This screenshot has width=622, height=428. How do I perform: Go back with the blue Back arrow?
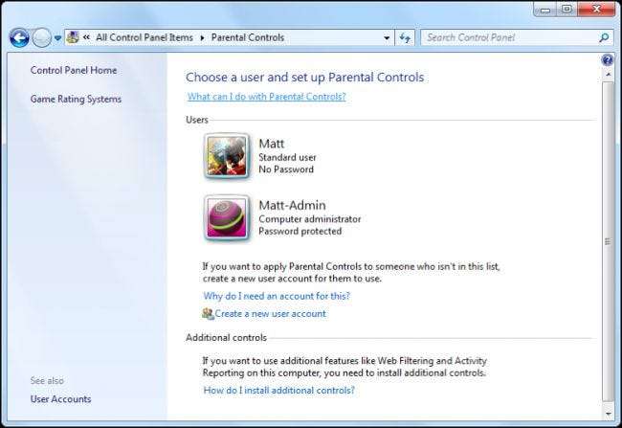click(19, 38)
